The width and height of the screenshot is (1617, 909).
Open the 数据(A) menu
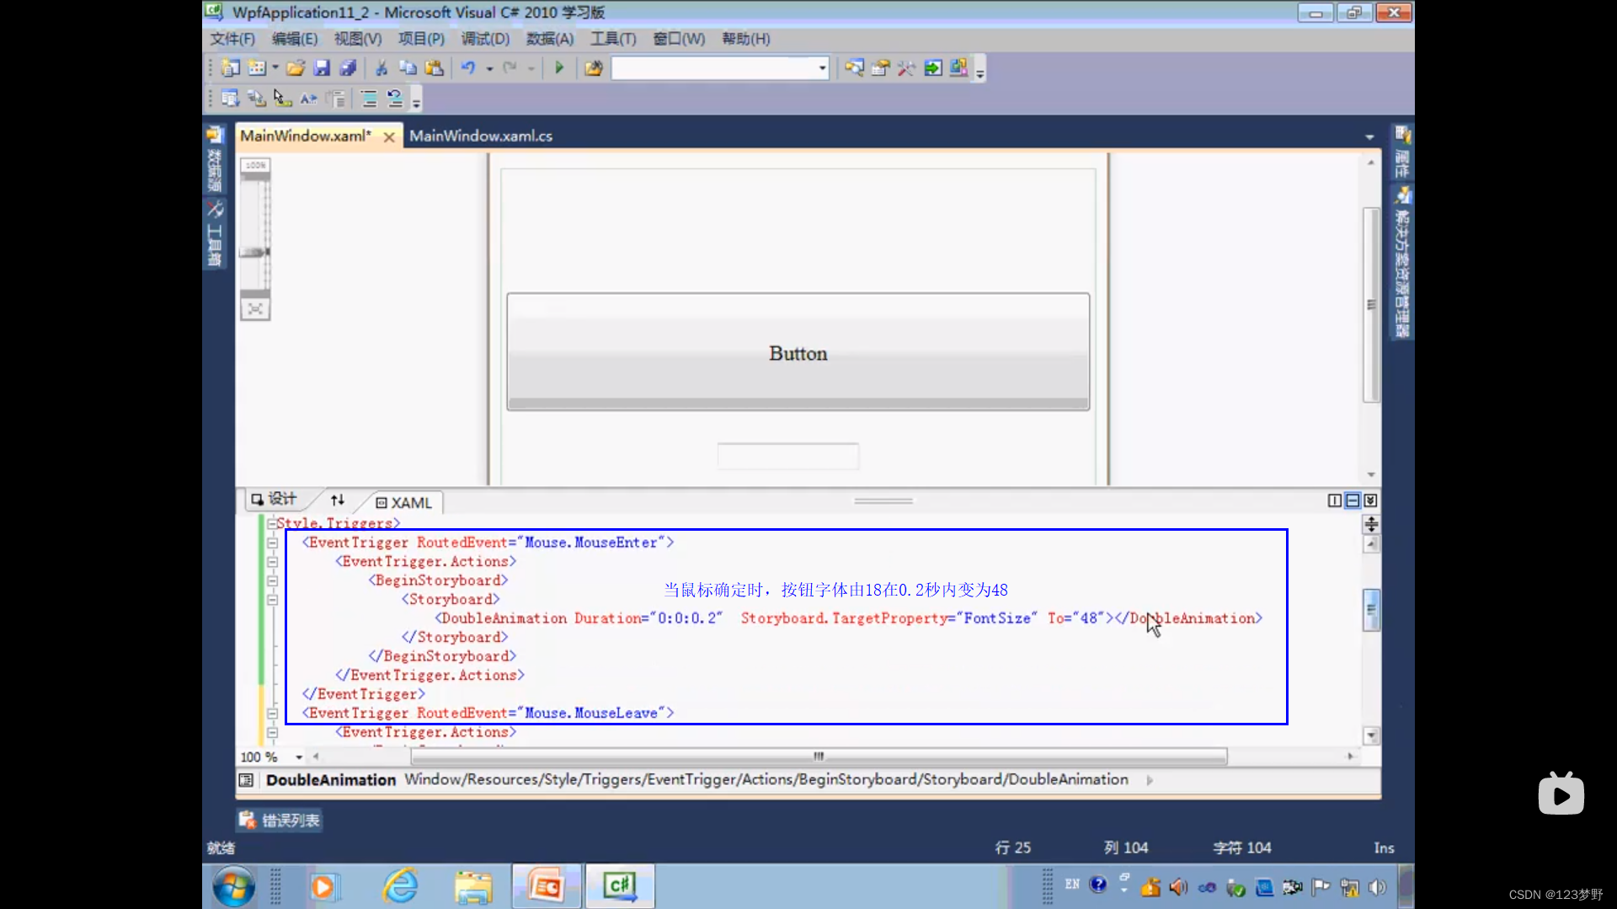click(550, 39)
